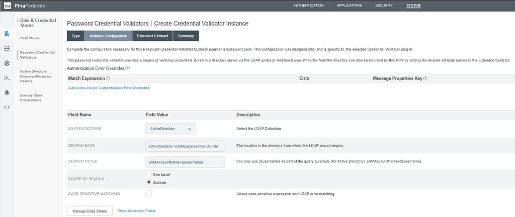This screenshot has width=515, height=217.
Task: Click help icon beside Match Expression
Action: point(108,79)
